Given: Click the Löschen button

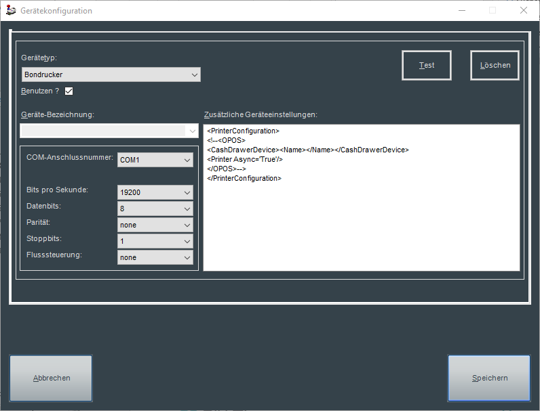Looking at the screenshot, I should (495, 65).
